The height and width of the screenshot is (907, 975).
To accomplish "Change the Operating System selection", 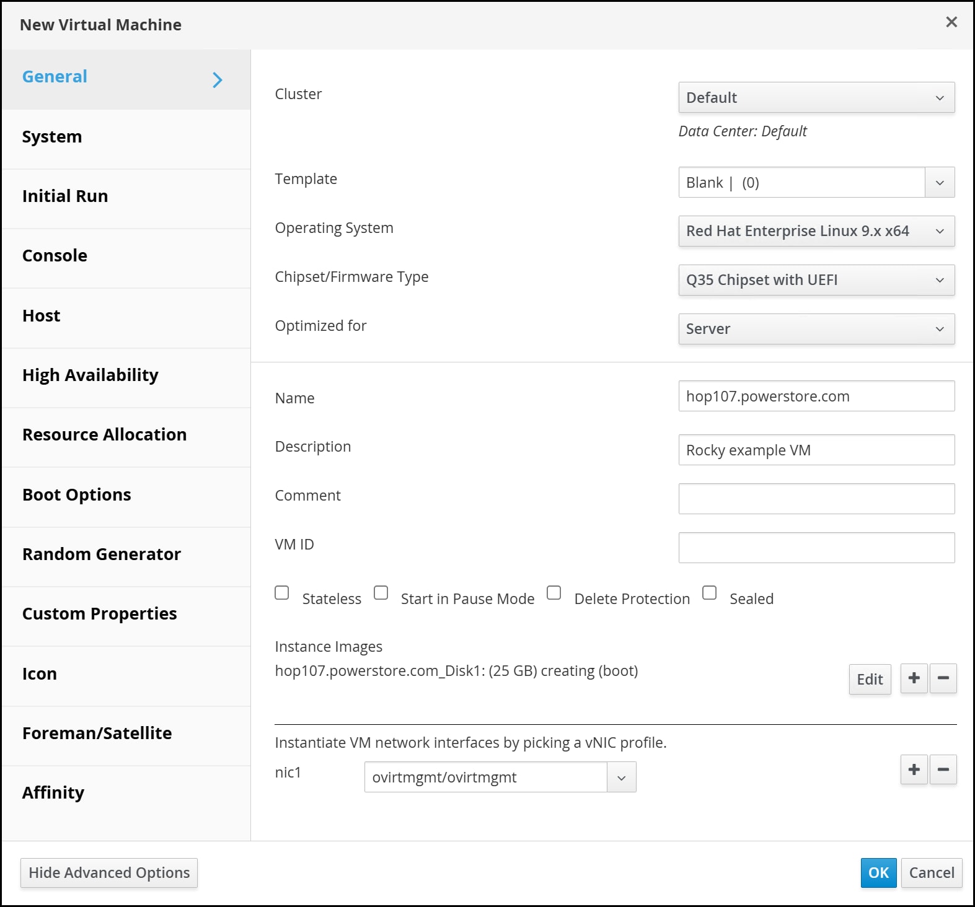I will click(x=816, y=231).
